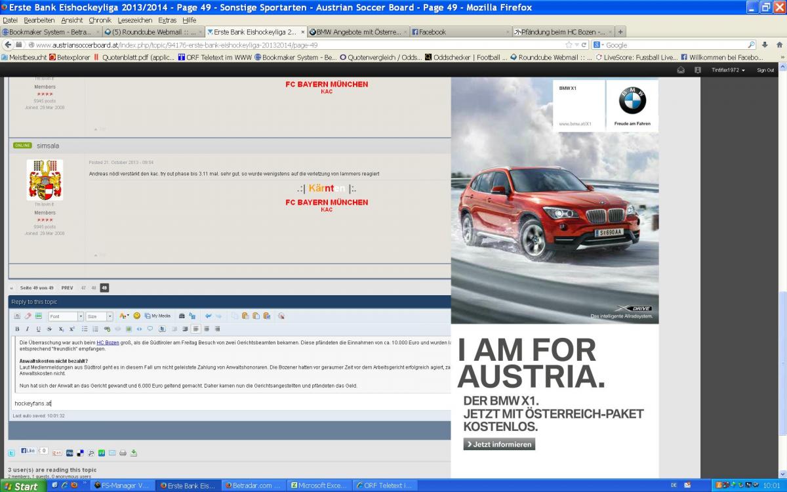
Task: Apply superscript formatting in the editor
Action: coord(72,329)
